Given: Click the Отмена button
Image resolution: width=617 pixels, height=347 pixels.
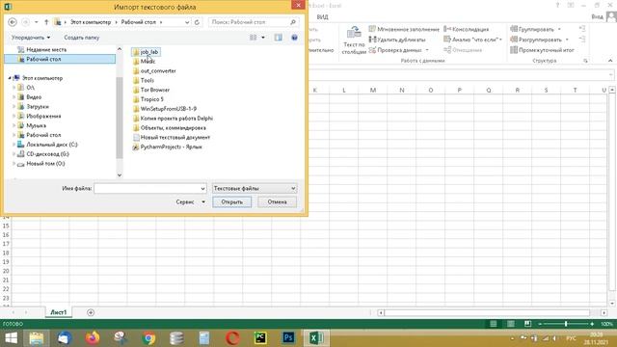Looking at the screenshot, I should point(277,201).
